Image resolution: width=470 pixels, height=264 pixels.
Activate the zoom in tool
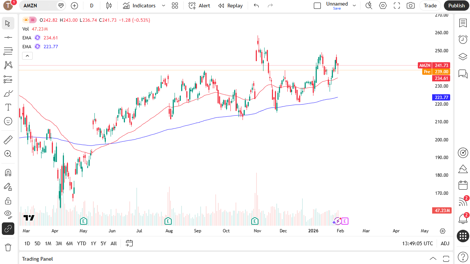[x=8, y=154]
